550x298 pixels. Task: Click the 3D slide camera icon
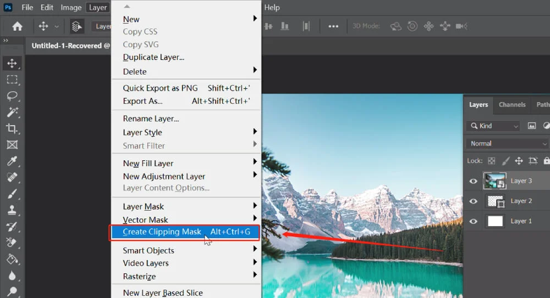[x=445, y=26]
